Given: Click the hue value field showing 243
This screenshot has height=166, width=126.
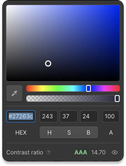Looking at the screenshot, I should (x=49, y=116).
